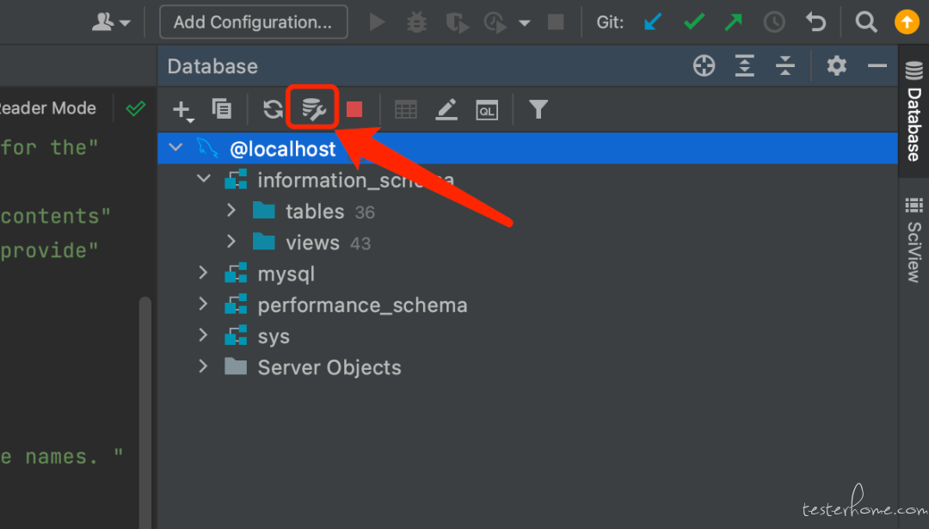Select tables folder with 36 items
The width and height of the screenshot is (929, 529).
527,211
